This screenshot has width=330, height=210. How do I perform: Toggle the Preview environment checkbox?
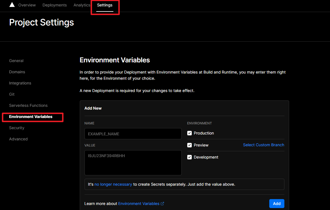coord(189,145)
